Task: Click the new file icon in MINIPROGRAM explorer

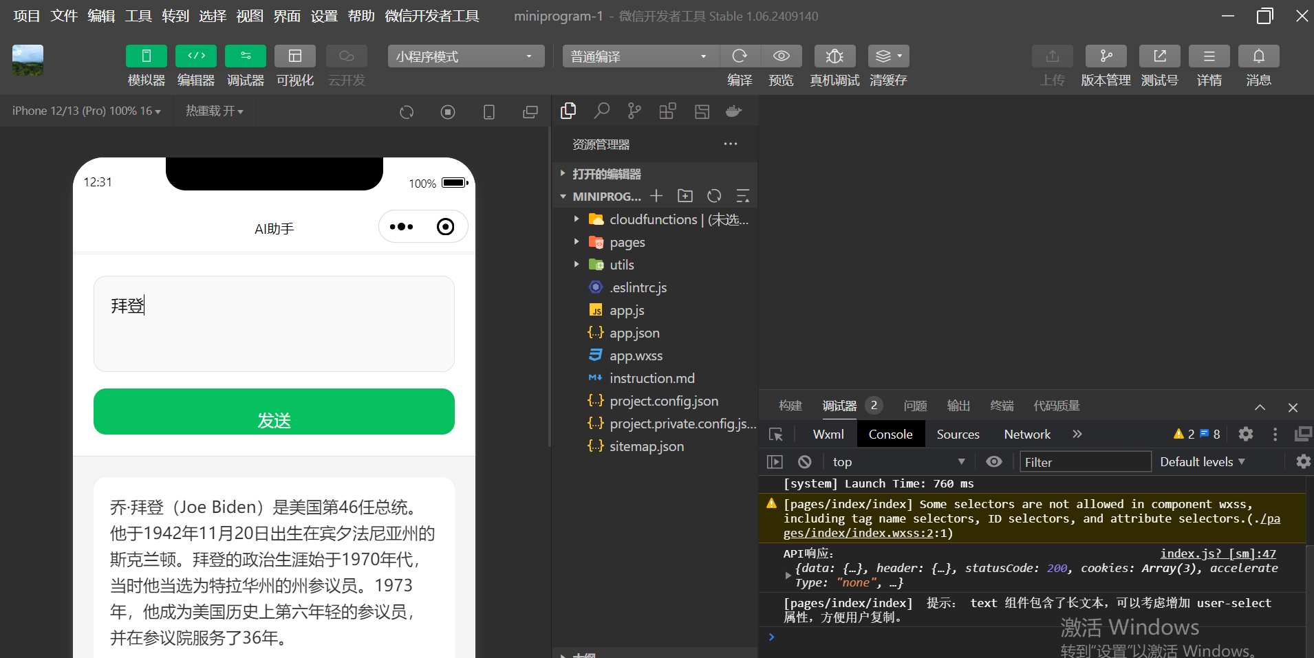Action: [656, 196]
